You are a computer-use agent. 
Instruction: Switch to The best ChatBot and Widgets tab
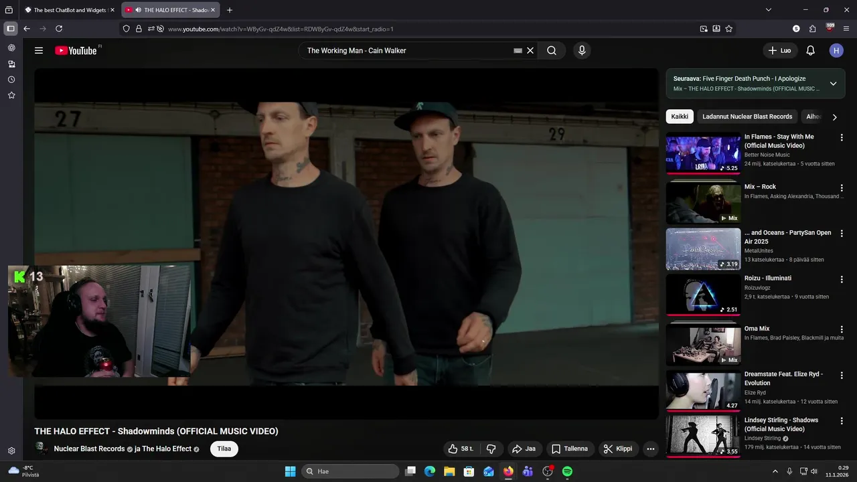tap(69, 10)
